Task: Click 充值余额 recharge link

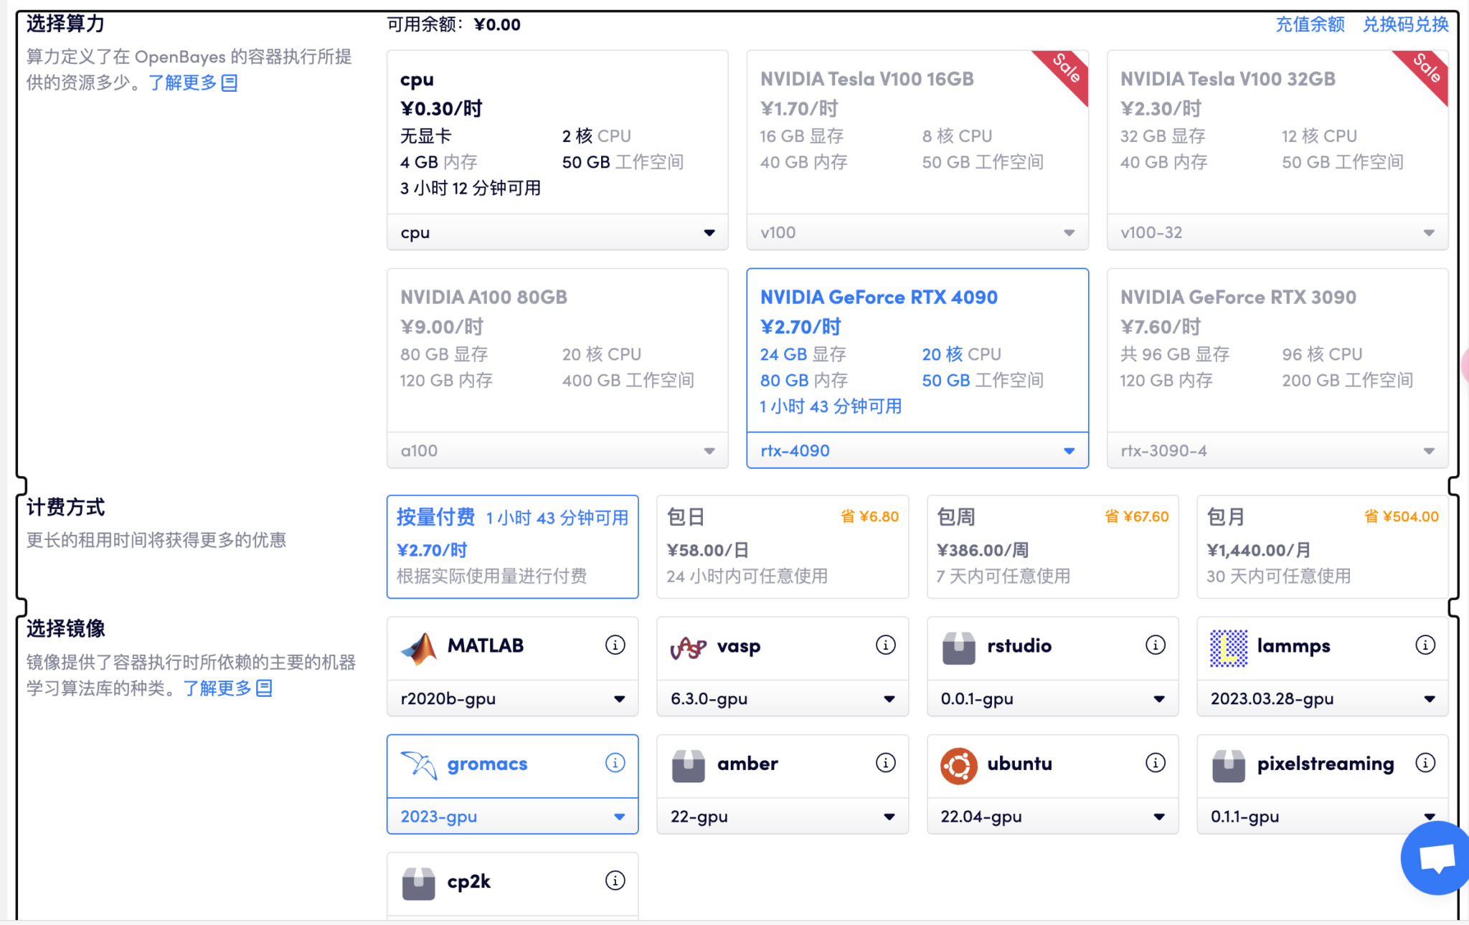Action: tap(1309, 24)
